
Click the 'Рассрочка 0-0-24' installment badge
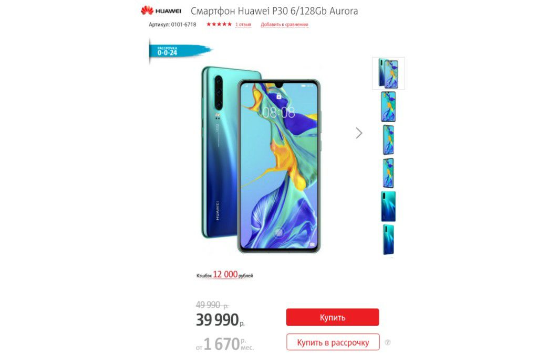coord(180,51)
